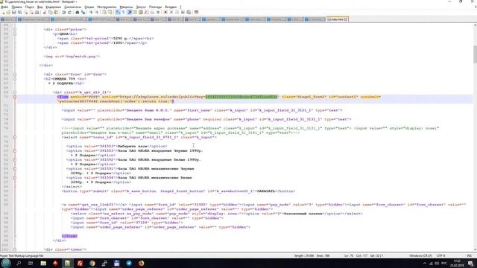The width and height of the screenshot is (477, 268).
Task: Click the Open file toolbar icon
Action: pos(8,13)
